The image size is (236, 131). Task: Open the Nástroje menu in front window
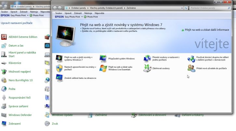tap(88, 13)
